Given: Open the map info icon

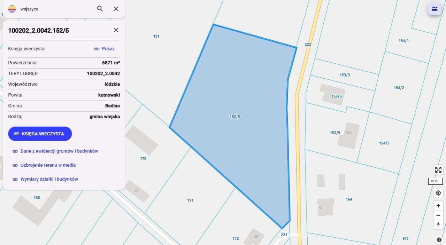Looking at the screenshot, I should pos(439,240).
